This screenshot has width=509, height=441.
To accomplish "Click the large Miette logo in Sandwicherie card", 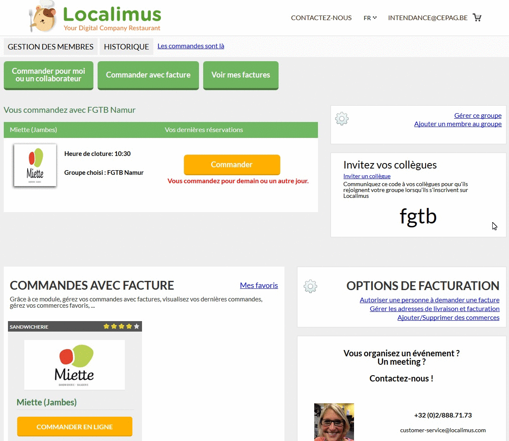I will [x=75, y=365].
